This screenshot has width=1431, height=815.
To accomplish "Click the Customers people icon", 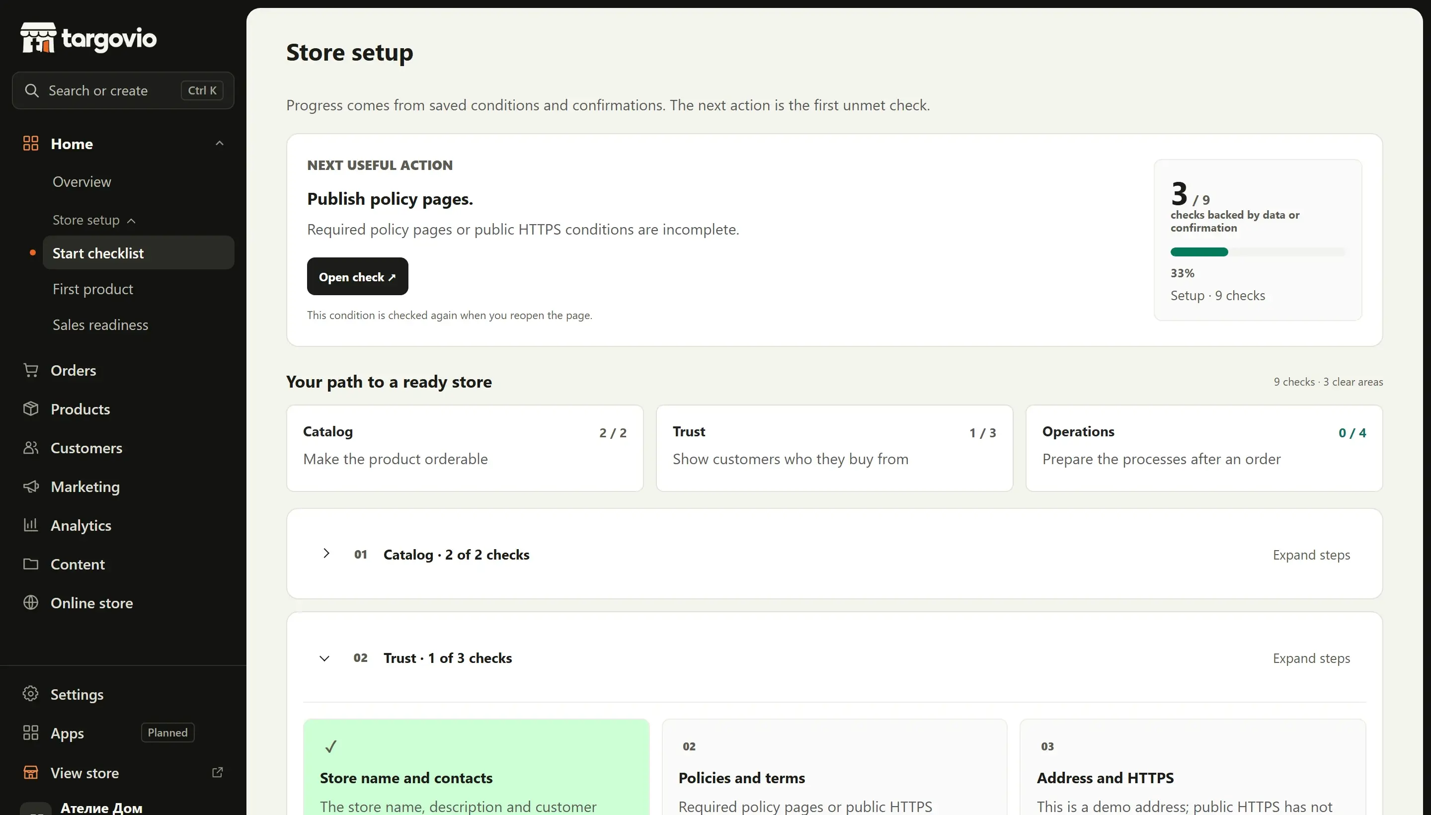I will [31, 447].
